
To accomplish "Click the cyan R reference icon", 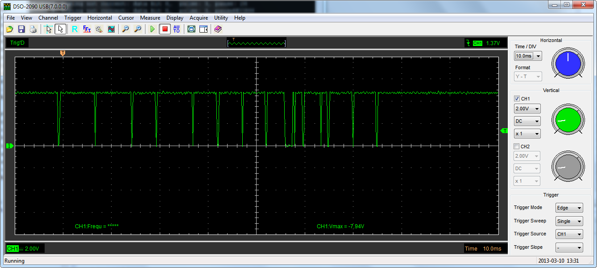I will pyautogui.click(x=75, y=29).
